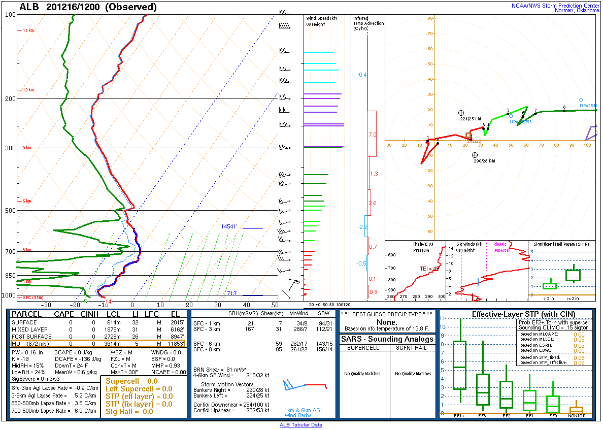Click the 14541' height label on skew-T
Screen dimensions: 603x430
tap(229, 226)
